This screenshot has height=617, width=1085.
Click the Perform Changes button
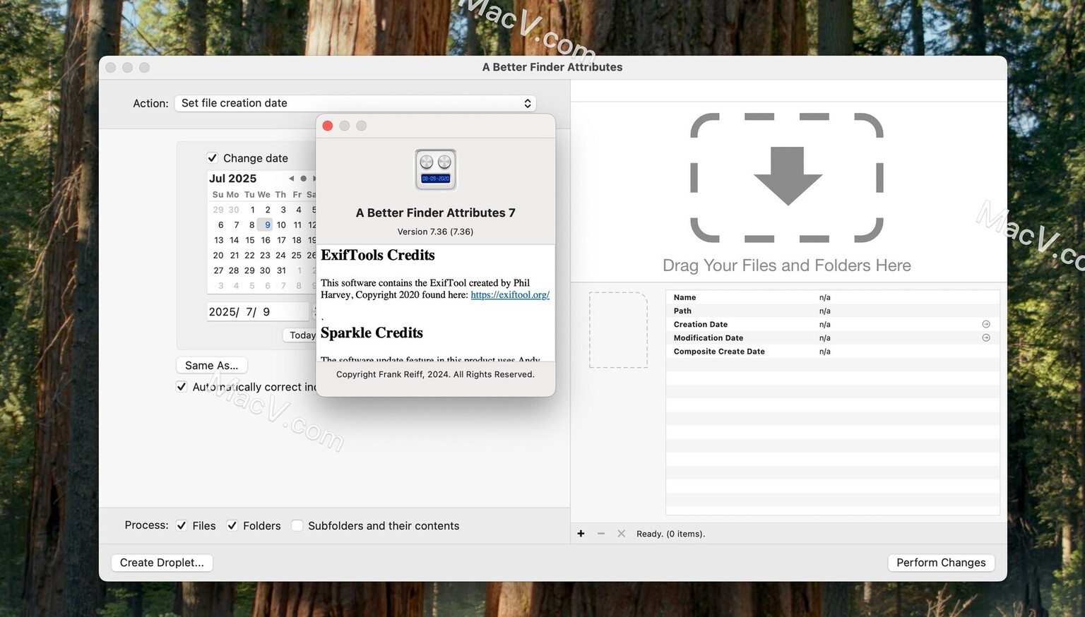click(941, 563)
